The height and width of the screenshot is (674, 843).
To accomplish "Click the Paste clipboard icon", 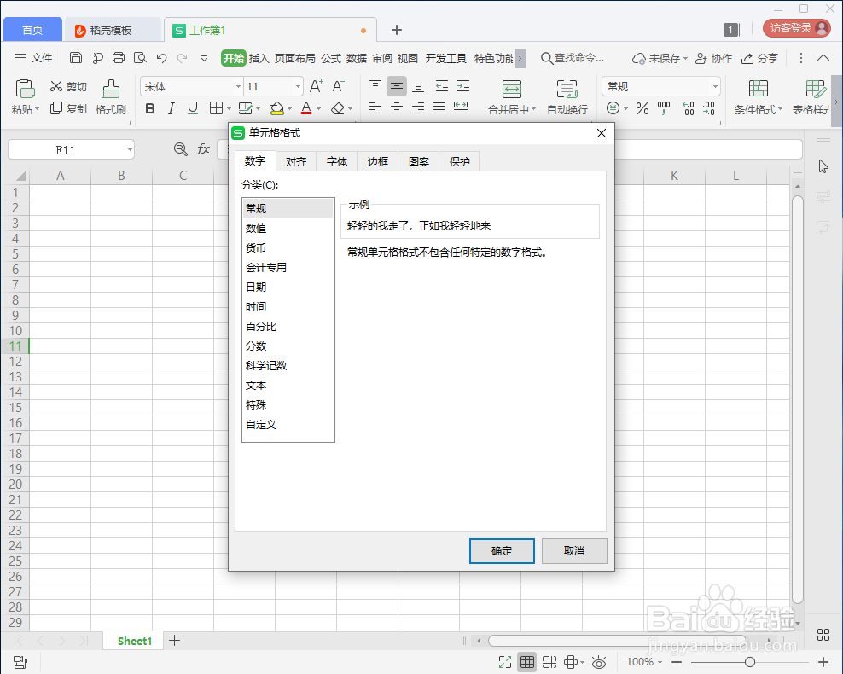I will click(x=25, y=89).
